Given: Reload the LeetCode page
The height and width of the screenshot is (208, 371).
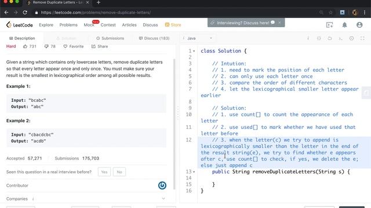Looking at the screenshot, I should point(25,12).
